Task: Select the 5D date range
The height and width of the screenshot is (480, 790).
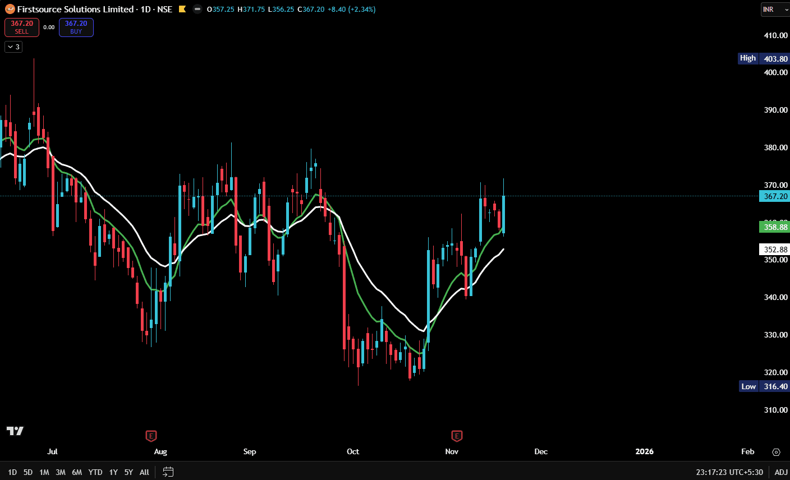Action: tap(28, 472)
